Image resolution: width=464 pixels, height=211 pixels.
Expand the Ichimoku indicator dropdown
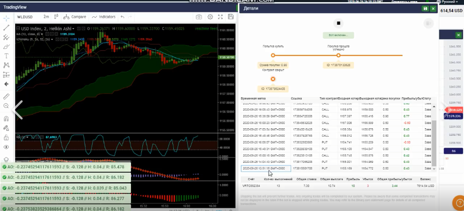(52, 39)
